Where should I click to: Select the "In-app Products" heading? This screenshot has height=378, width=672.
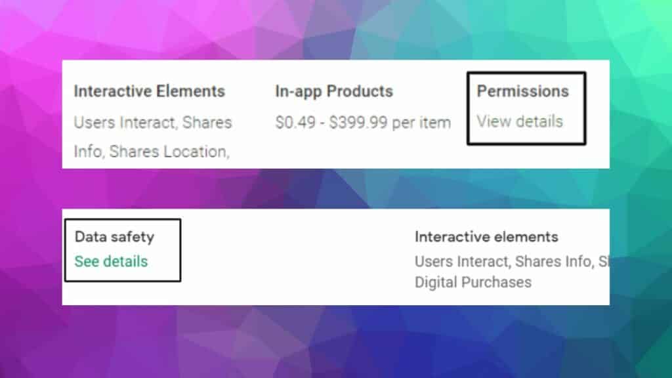click(x=334, y=91)
